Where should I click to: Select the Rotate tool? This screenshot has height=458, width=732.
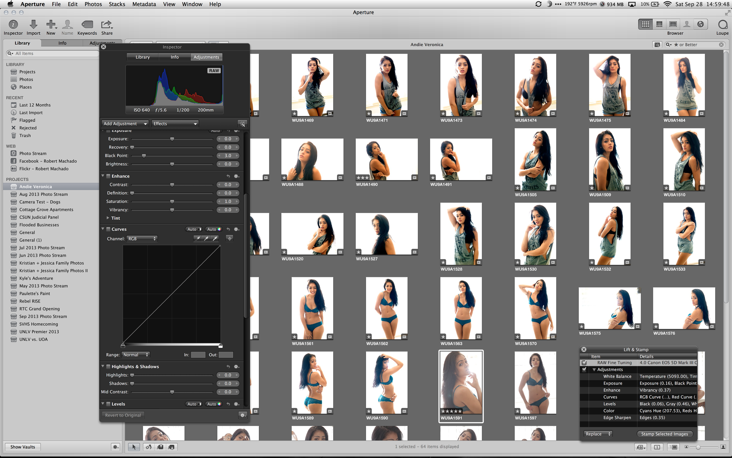pos(148,447)
